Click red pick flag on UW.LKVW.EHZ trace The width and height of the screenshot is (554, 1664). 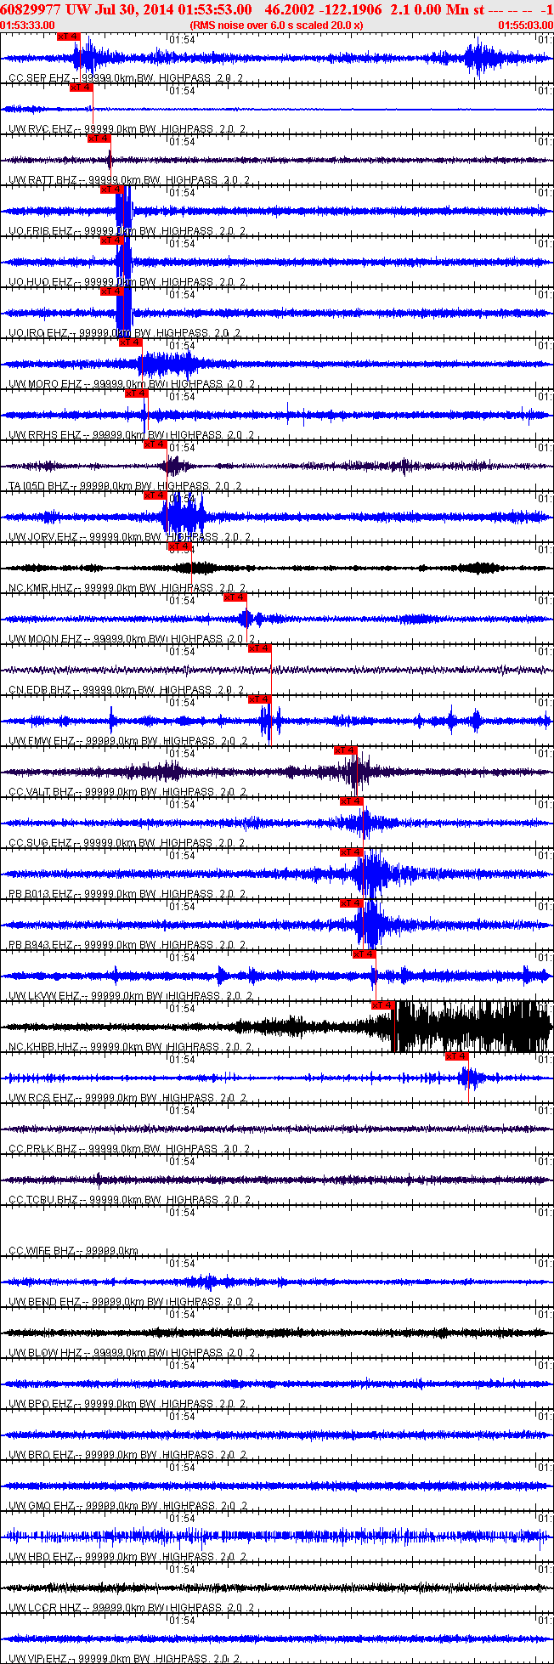click(364, 954)
